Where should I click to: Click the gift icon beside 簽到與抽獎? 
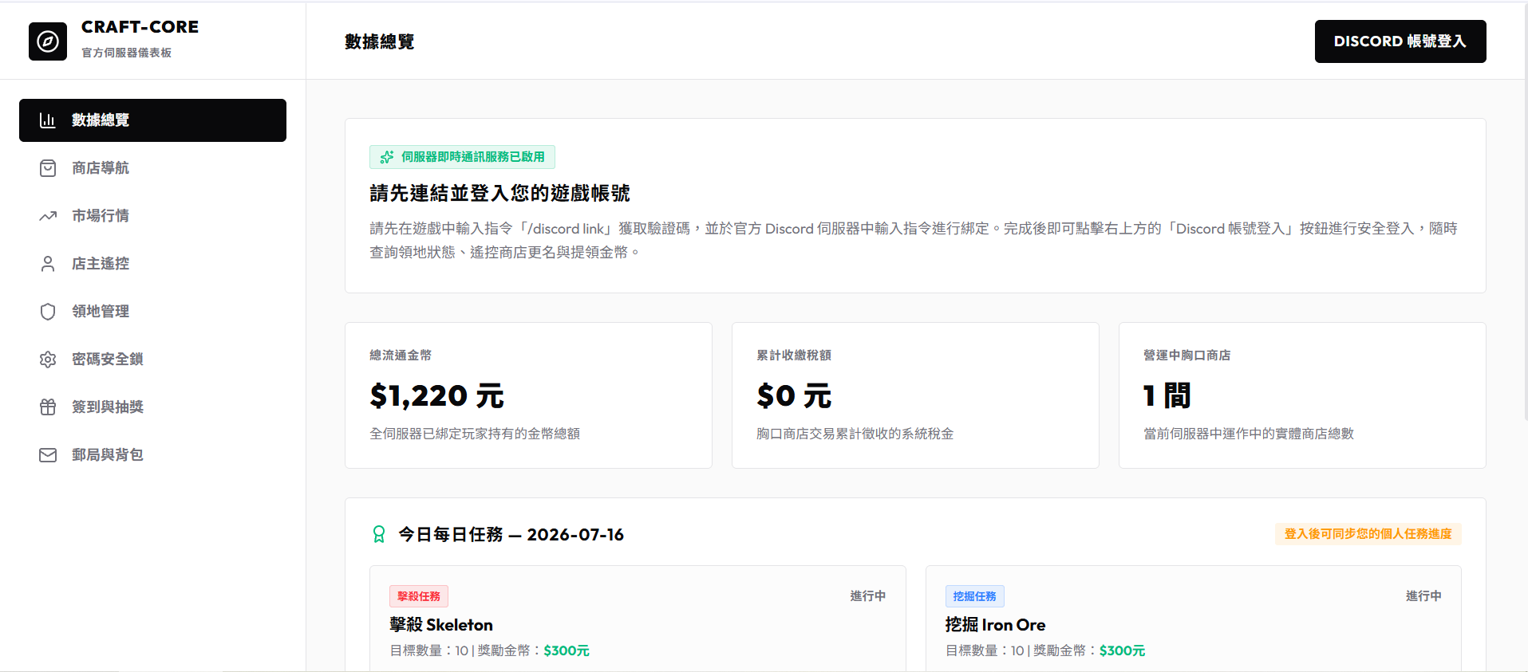point(48,407)
